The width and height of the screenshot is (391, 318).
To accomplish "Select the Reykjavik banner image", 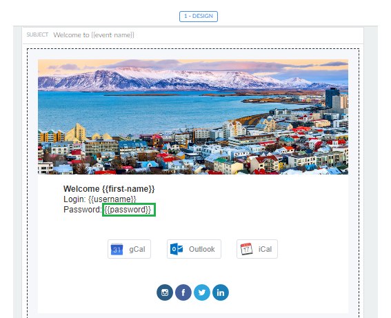I will tap(193, 117).
